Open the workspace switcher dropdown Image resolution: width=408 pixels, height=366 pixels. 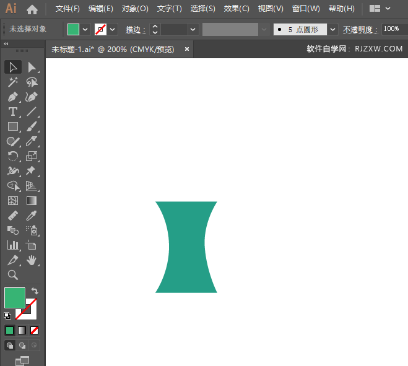coord(380,9)
